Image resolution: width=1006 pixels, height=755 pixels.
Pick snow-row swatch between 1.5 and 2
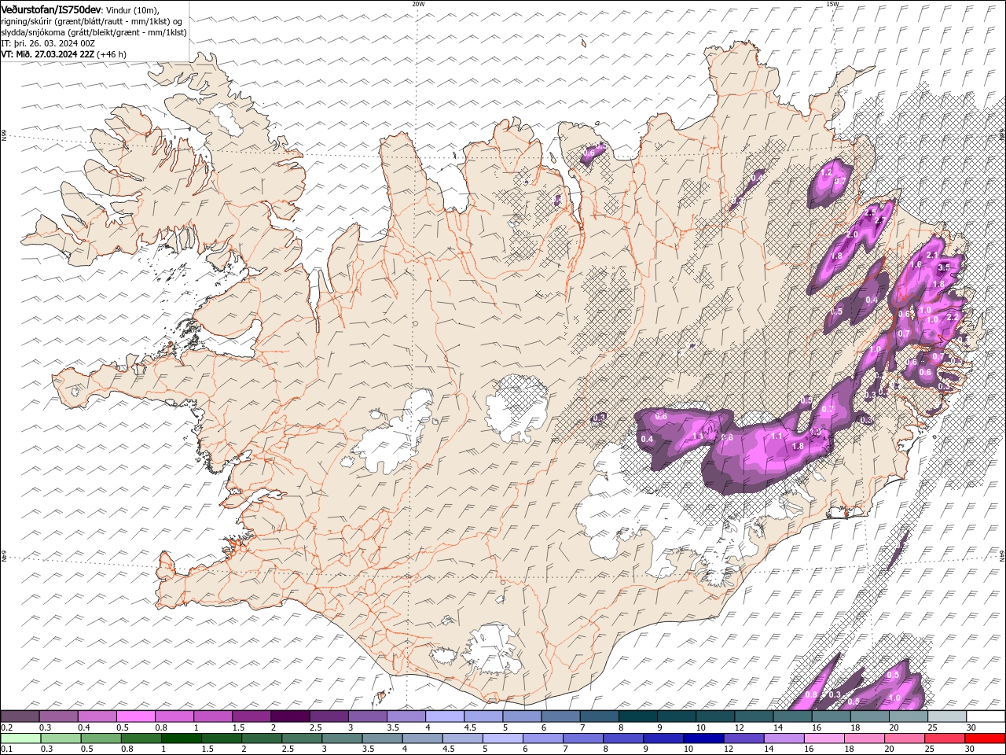click(251, 716)
